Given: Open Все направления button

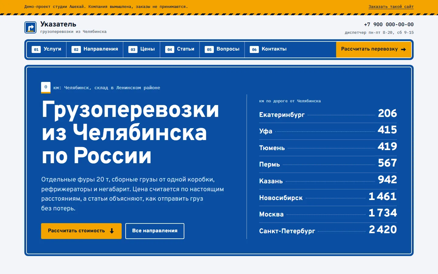Looking at the screenshot, I should click(155, 231).
